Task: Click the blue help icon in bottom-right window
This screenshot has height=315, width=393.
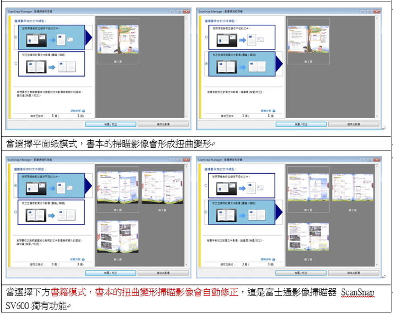Action: pos(274,259)
